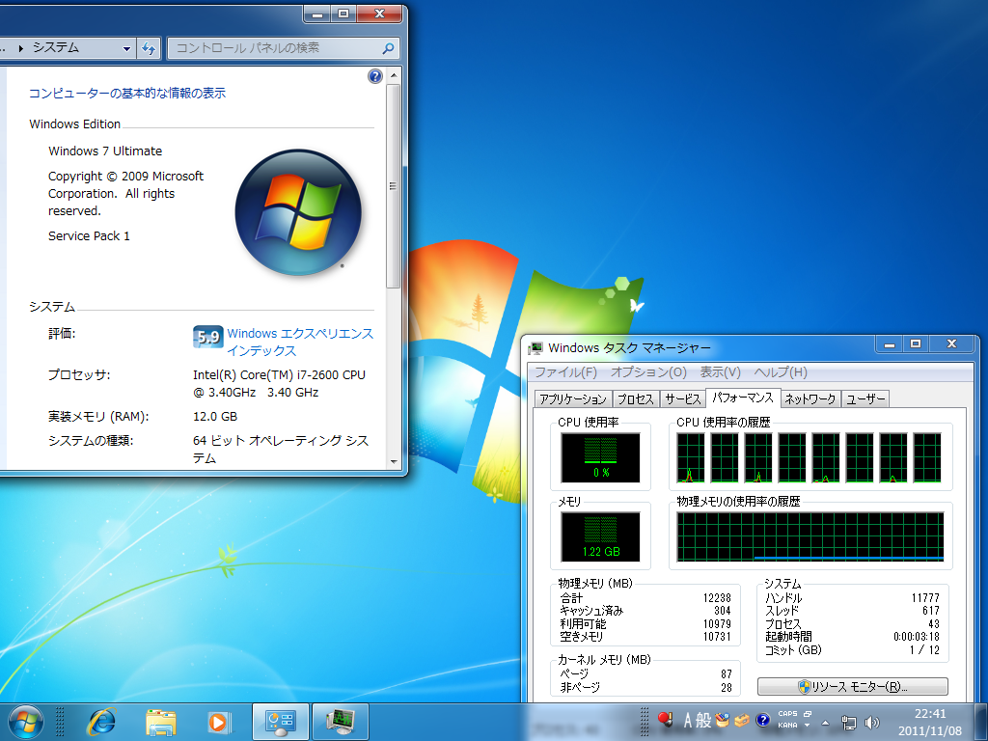Switch to the Control Panel taskbar button
The width and height of the screenshot is (988, 741).
(281, 722)
